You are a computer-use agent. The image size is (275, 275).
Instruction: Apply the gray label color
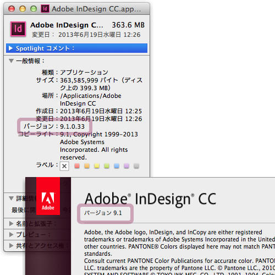click(136, 166)
